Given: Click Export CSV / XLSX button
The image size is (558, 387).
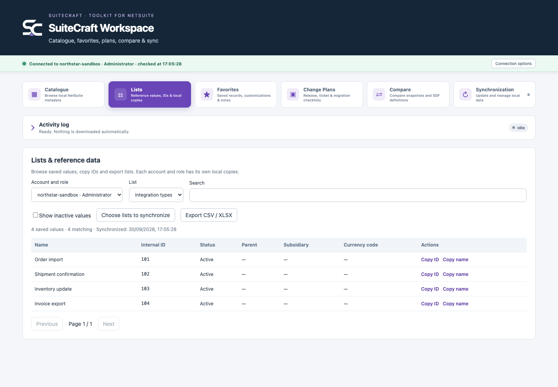Looking at the screenshot, I should pyautogui.click(x=209, y=215).
